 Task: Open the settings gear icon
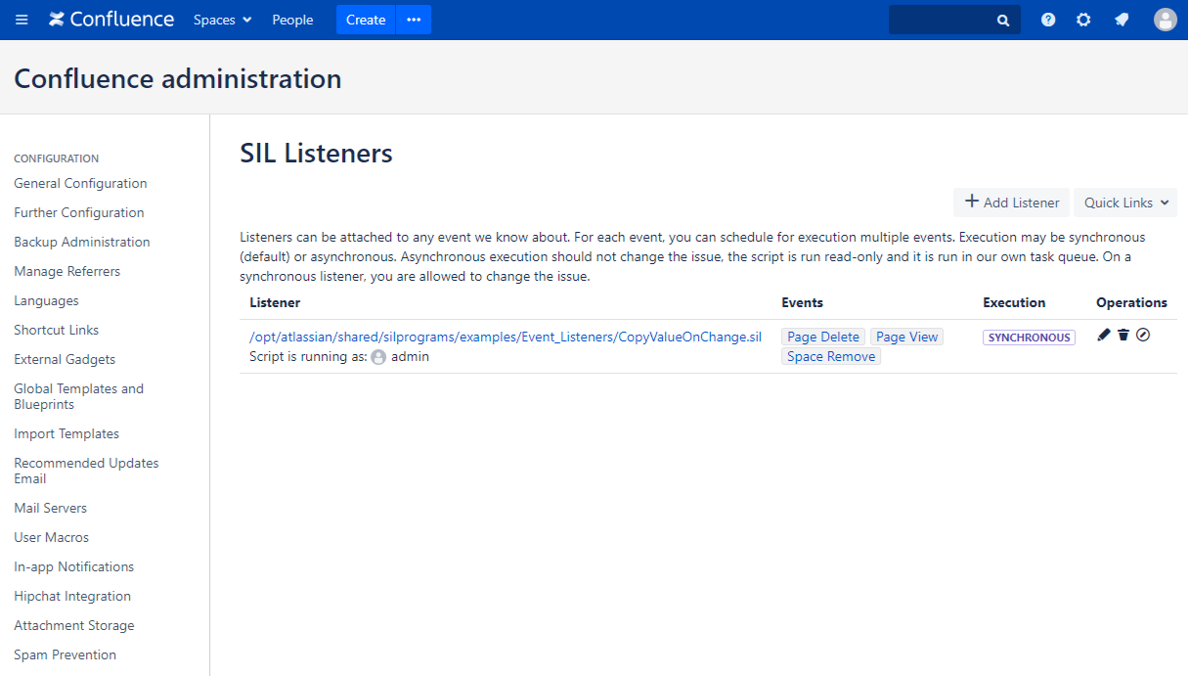(x=1083, y=20)
